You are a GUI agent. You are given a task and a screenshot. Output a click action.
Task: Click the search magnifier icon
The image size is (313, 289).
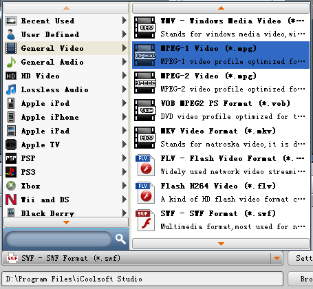click(x=120, y=239)
